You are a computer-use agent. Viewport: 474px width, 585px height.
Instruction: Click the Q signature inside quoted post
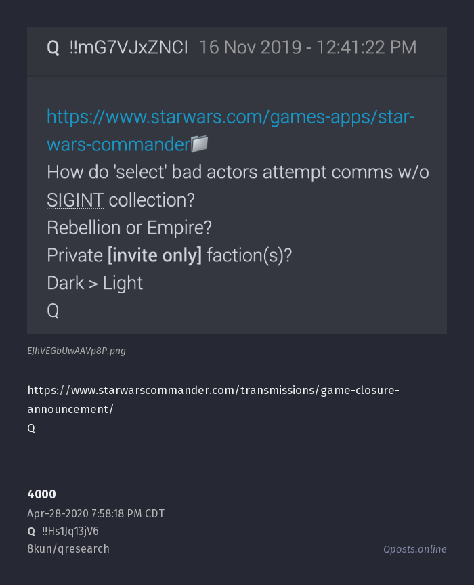53,311
